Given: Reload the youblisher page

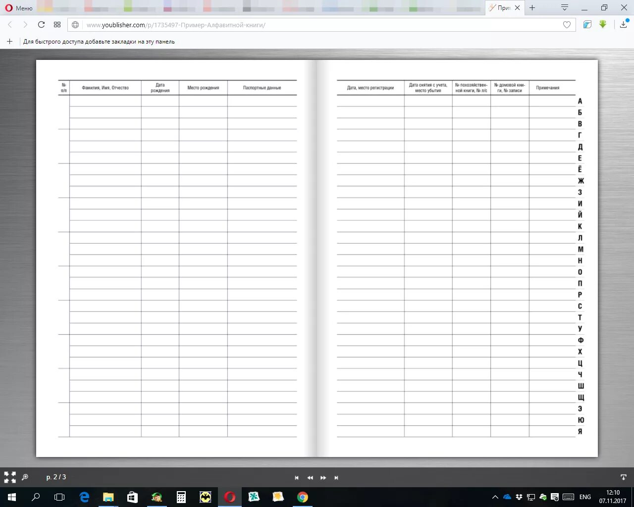Looking at the screenshot, I should [41, 25].
